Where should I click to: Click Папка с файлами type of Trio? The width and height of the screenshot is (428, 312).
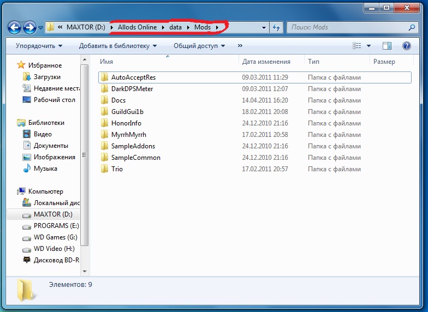[x=334, y=169]
